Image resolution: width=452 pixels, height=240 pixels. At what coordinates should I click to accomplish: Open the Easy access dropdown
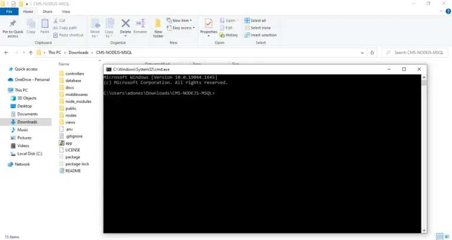pyautogui.click(x=181, y=28)
